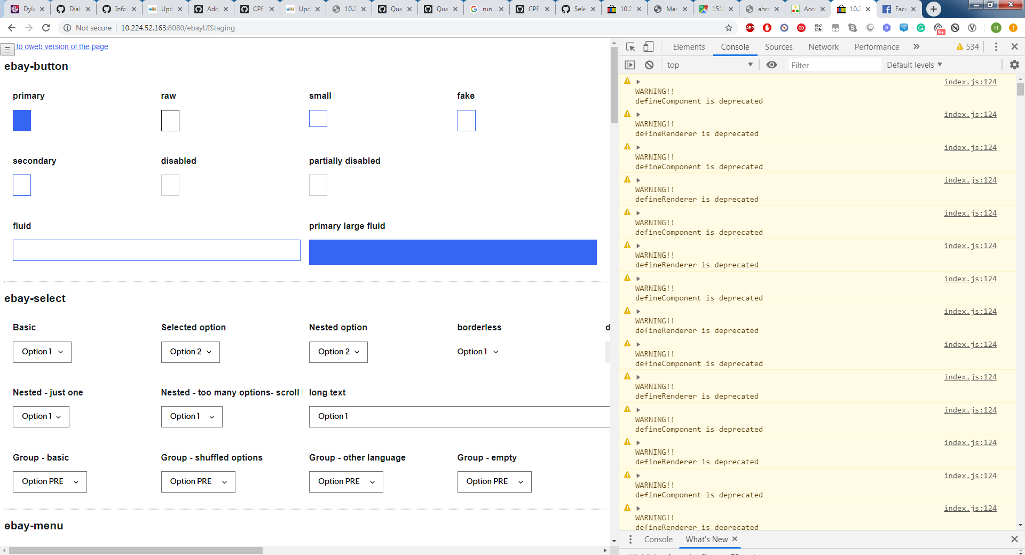Open the Selected option dropdown showing Option 2
1025x555 pixels.
click(x=190, y=352)
